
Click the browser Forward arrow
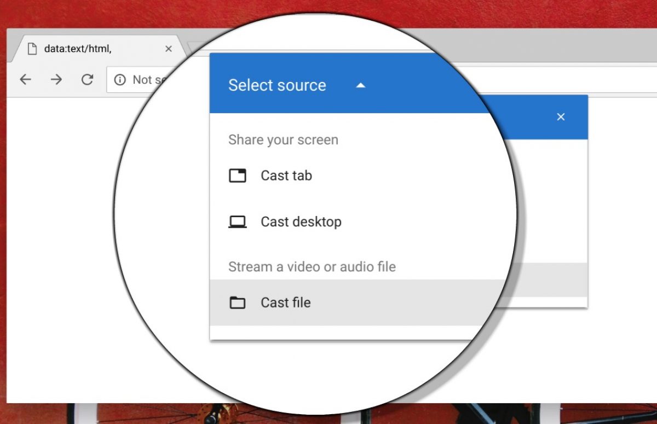(x=56, y=80)
